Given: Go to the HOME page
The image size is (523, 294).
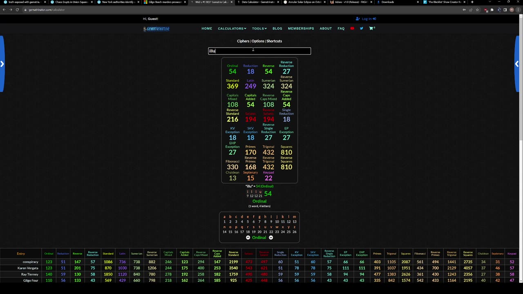Looking at the screenshot, I should point(207,29).
